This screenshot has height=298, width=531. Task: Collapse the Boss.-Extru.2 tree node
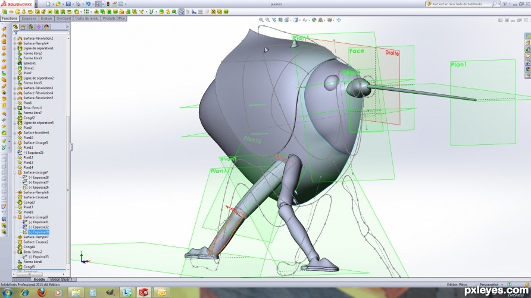(15, 252)
